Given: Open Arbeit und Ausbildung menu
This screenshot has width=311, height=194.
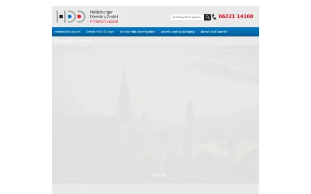Looking at the screenshot, I should point(178,32).
